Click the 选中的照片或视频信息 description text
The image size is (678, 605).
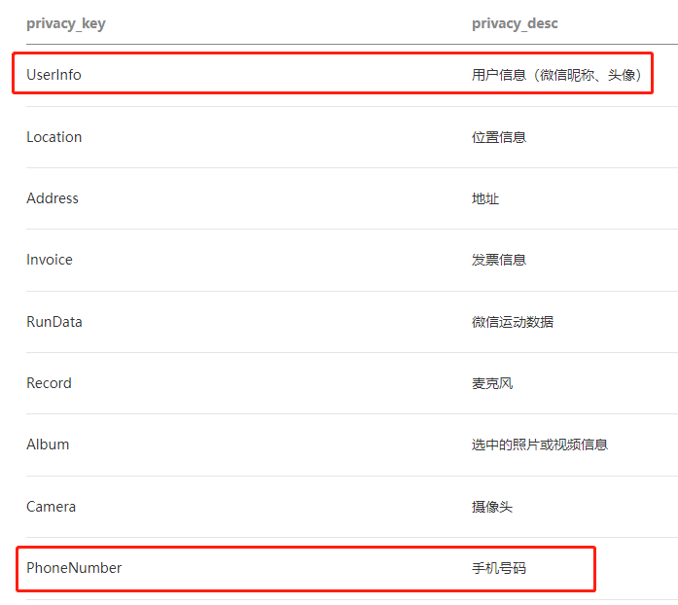coord(540,445)
